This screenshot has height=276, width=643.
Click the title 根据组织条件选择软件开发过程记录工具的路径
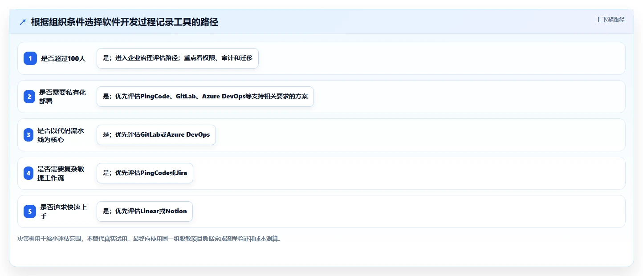click(x=125, y=22)
